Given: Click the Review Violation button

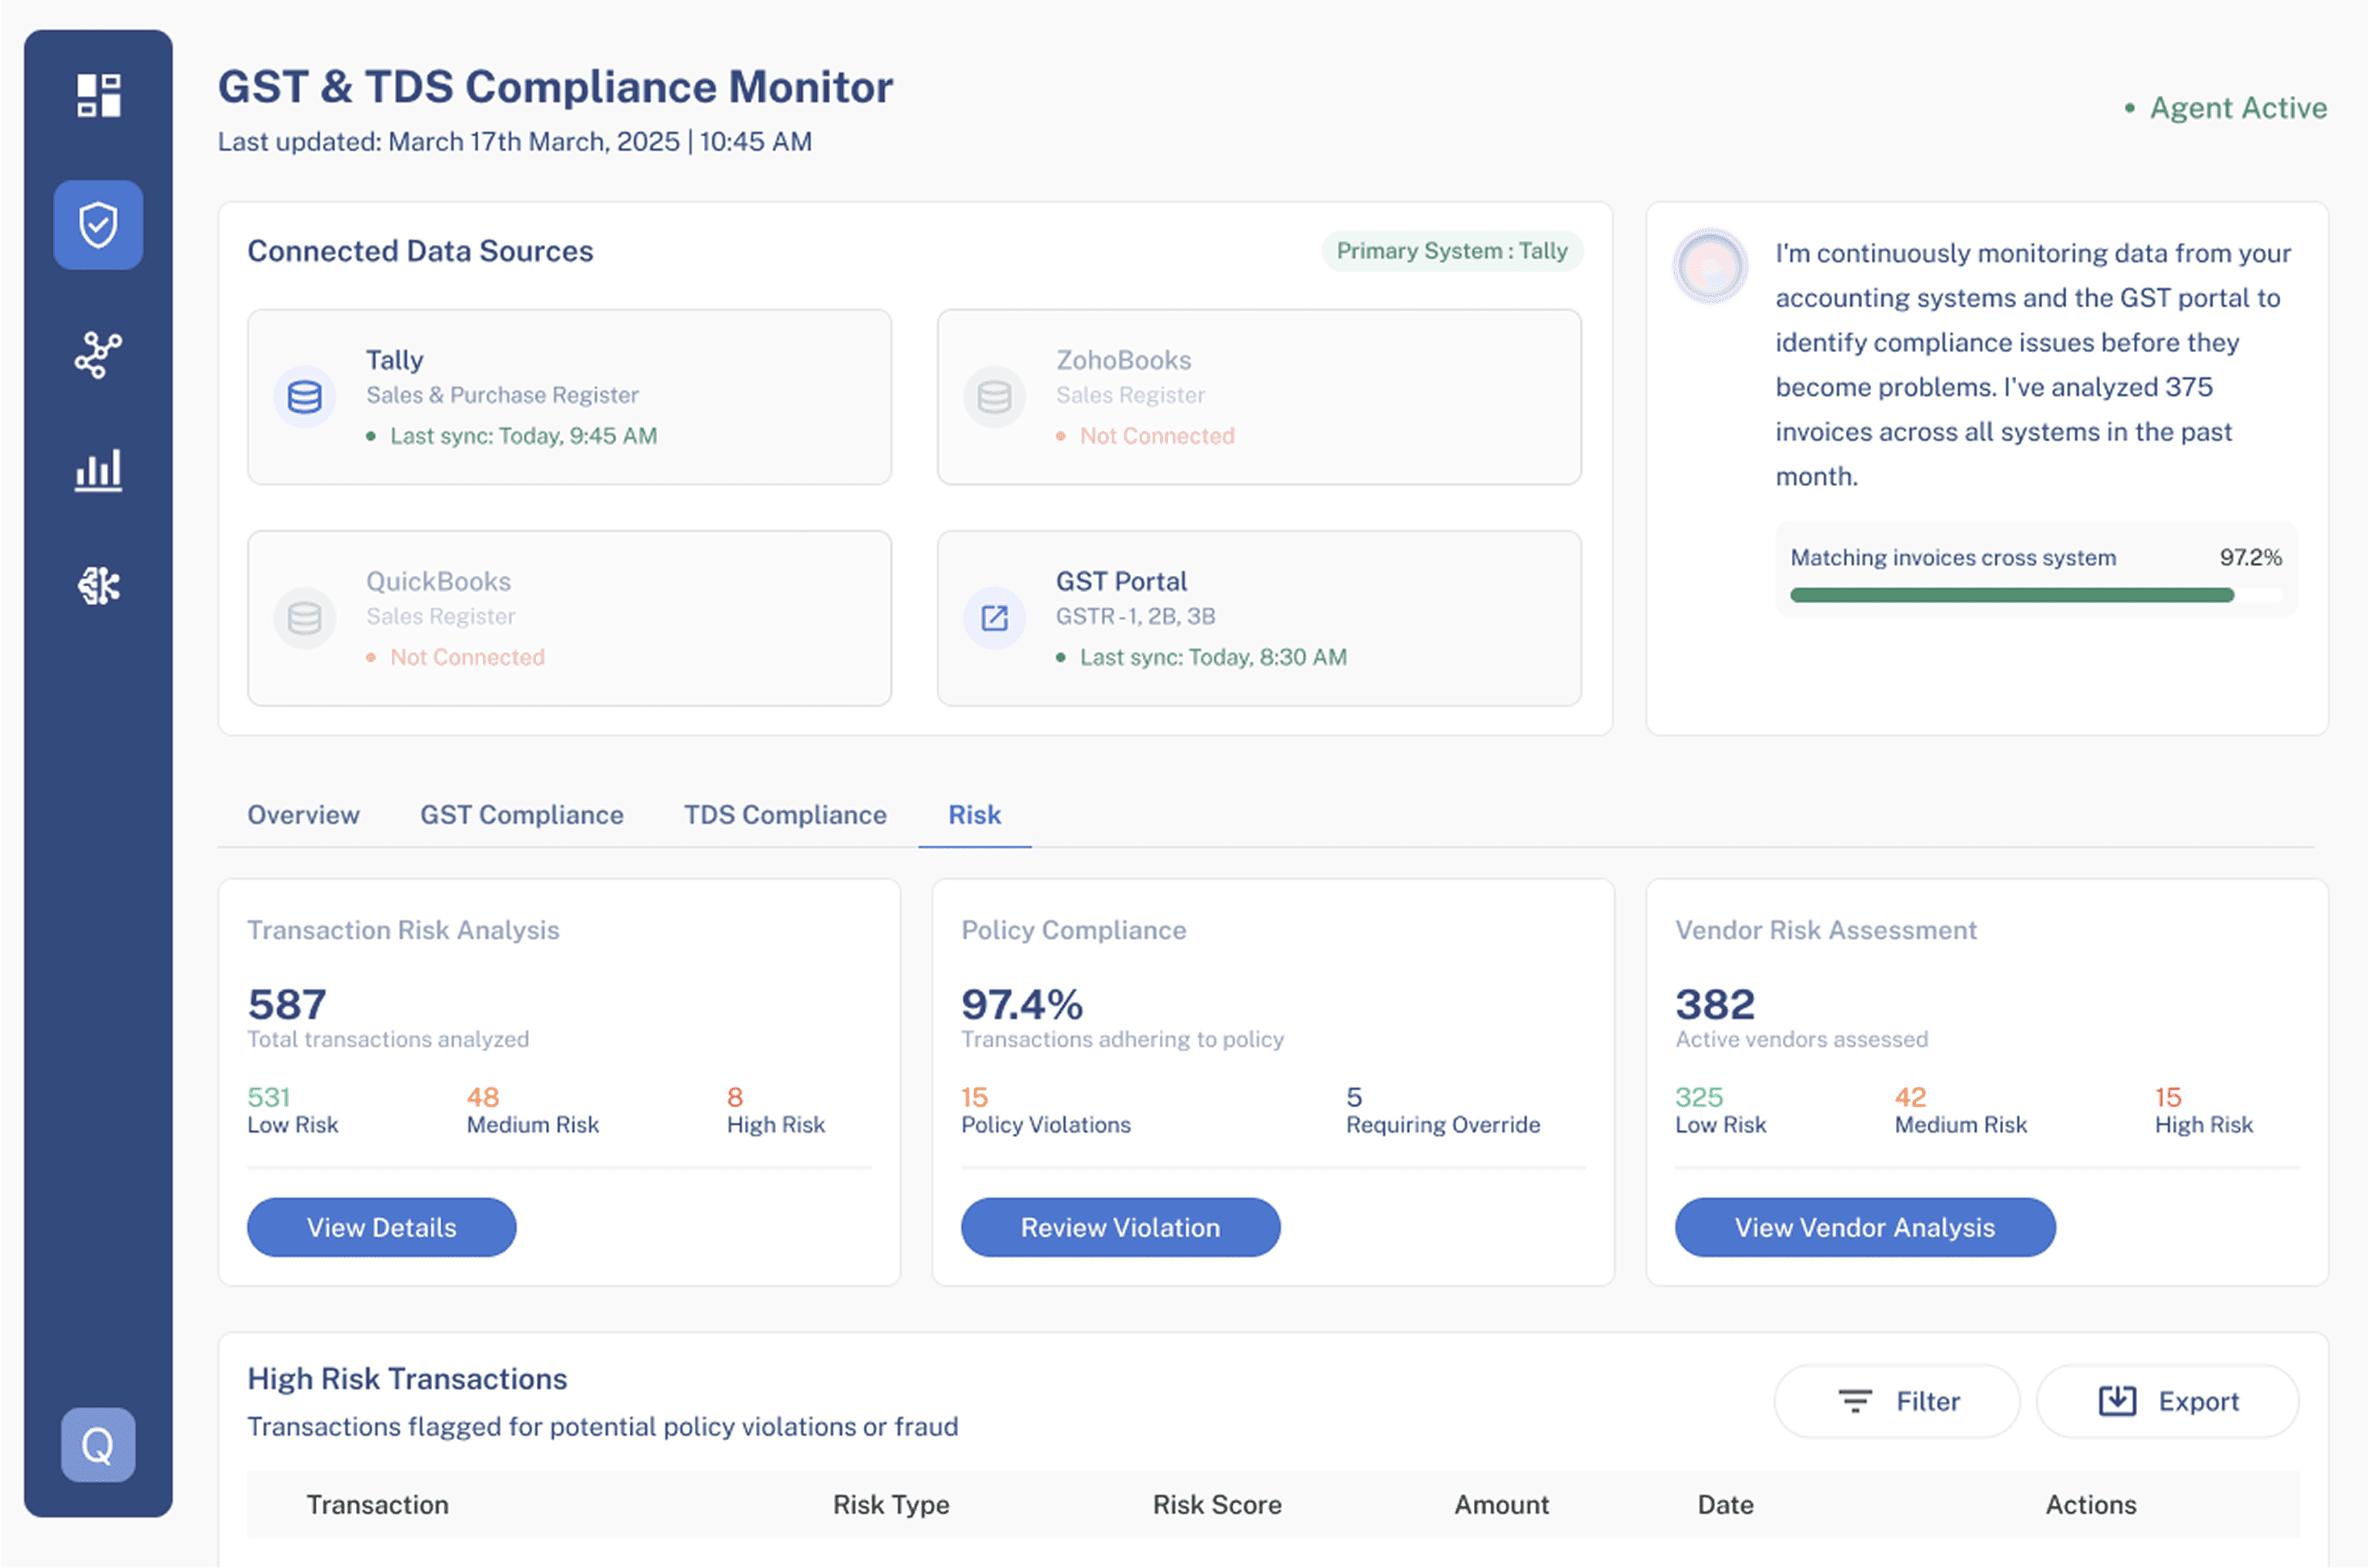Looking at the screenshot, I should pos(1120,1227).
